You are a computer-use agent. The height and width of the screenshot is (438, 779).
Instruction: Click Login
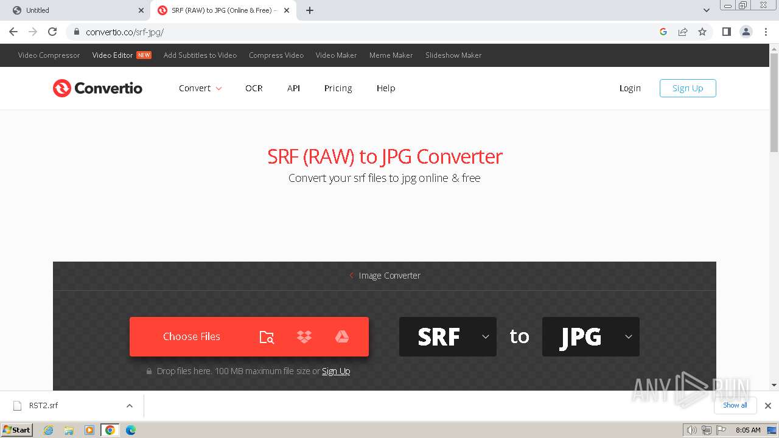pos(630,88)
